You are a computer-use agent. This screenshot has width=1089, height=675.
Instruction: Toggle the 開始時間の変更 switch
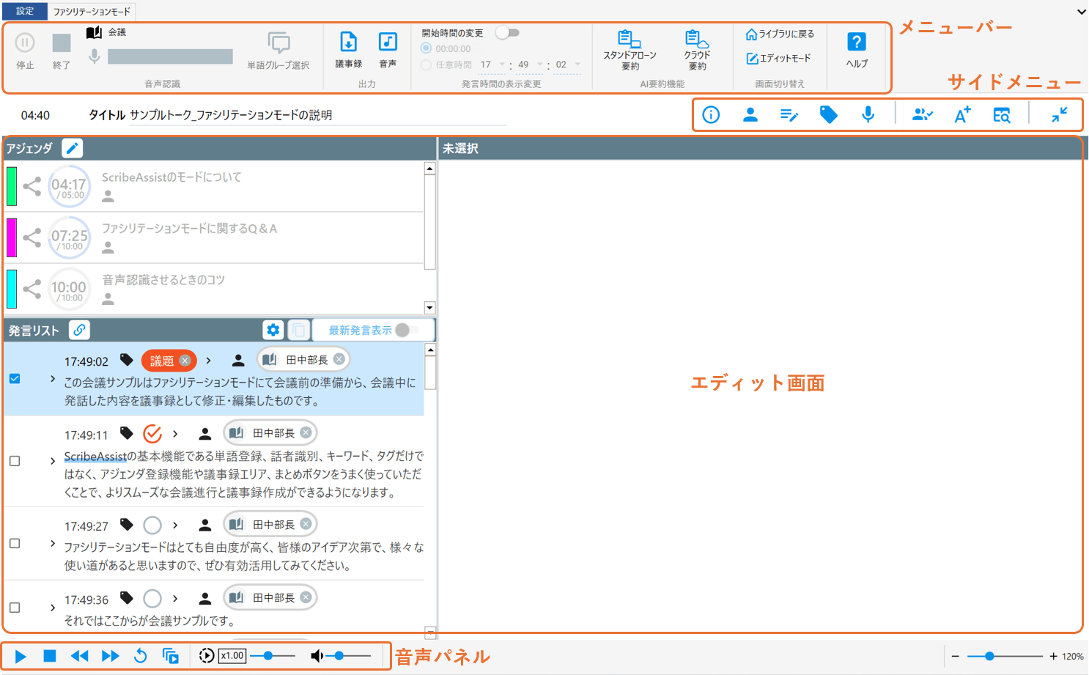click(x=507, y=32)
